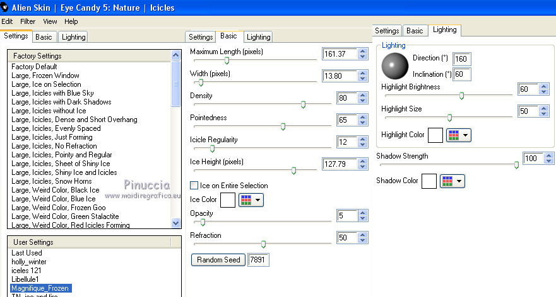The height and width of the screenshot is (297, 556).
Task: Click the Ice Height slider handle
Action: (x=293, y=171)
